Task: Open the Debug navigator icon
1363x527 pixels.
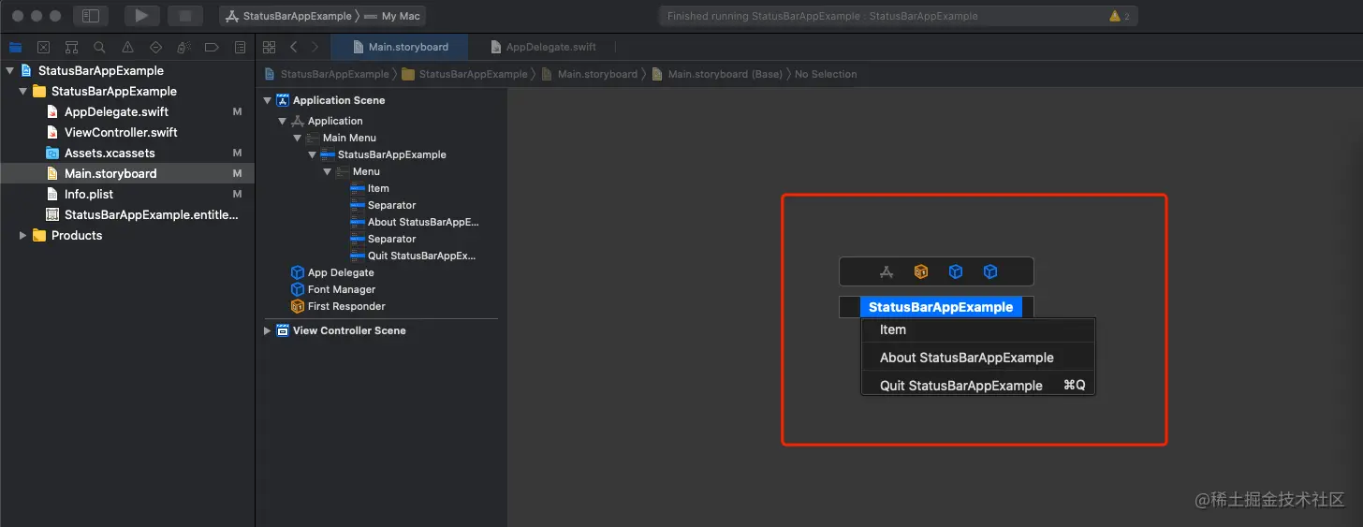Action: tap(183, 47)
